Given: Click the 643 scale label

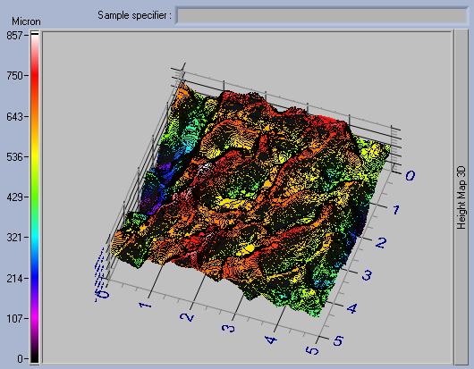Looking at the screenshot, I should 14,116.
